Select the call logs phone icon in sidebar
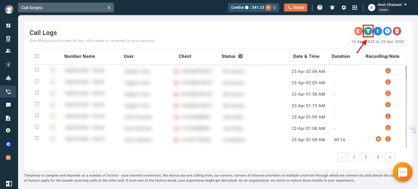This screenshot has height=189, width=418. (8, 92)
